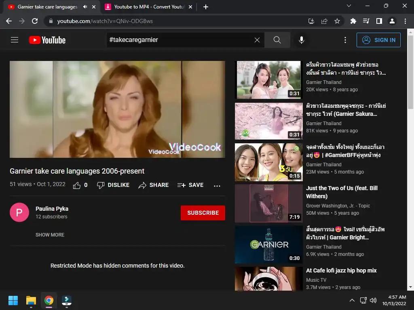This screenshot has height=310, width=414.
Task: Click the SIGN IN button
Action: point(378,40)
